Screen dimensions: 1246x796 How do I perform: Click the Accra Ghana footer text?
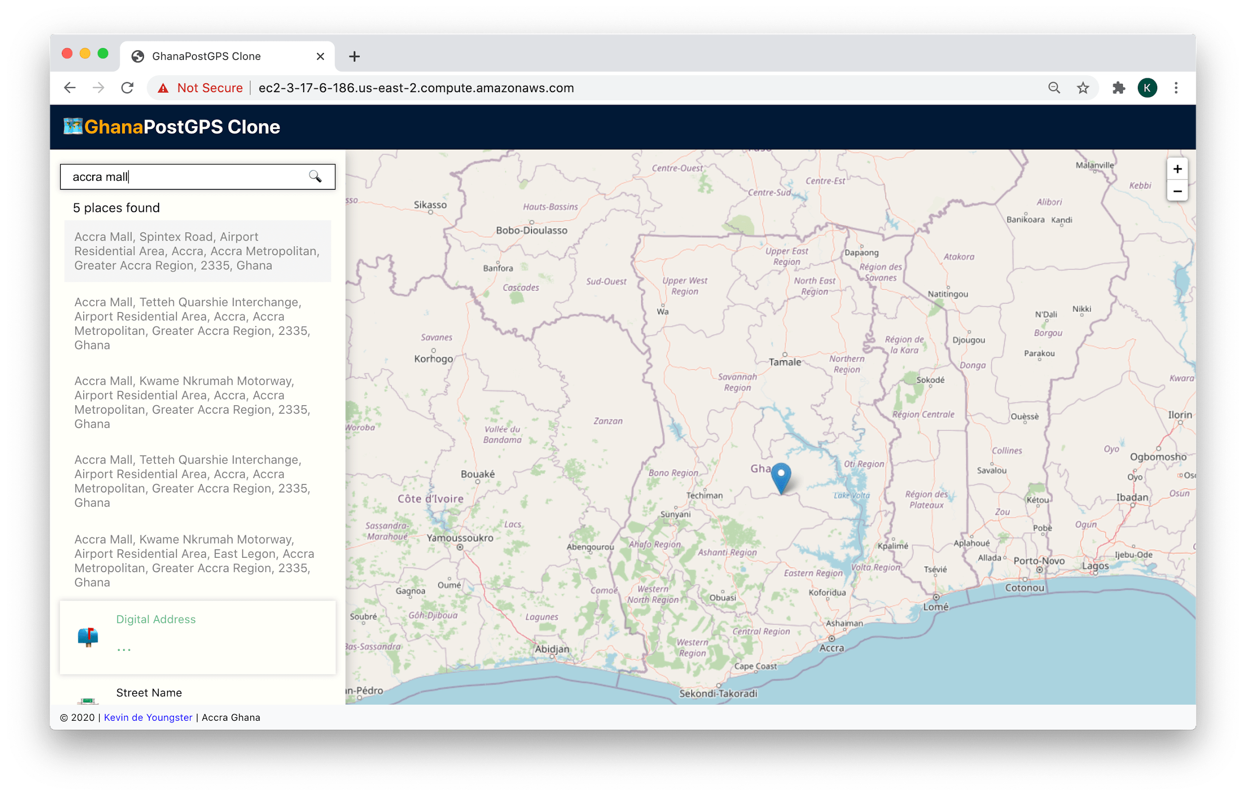(x=231, y=717)
